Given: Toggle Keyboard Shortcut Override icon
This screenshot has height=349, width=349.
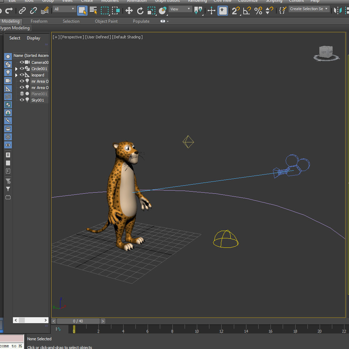Looking at the screenshot, I should 223,11.
